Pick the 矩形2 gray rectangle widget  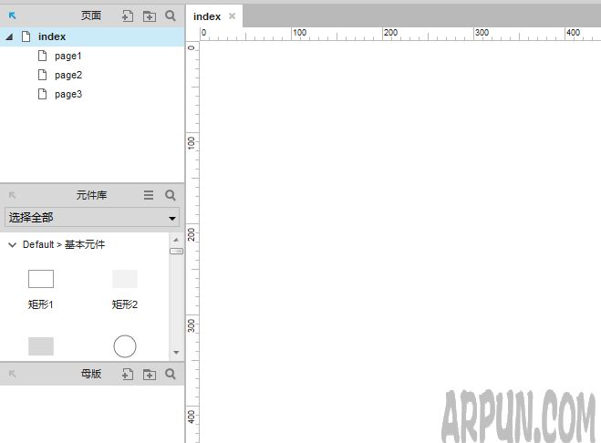[x=125, y=279]
